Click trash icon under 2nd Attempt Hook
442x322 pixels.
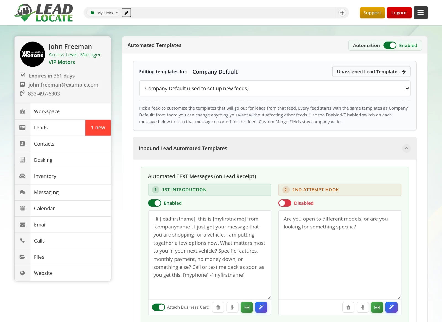[x=348, y=307]
